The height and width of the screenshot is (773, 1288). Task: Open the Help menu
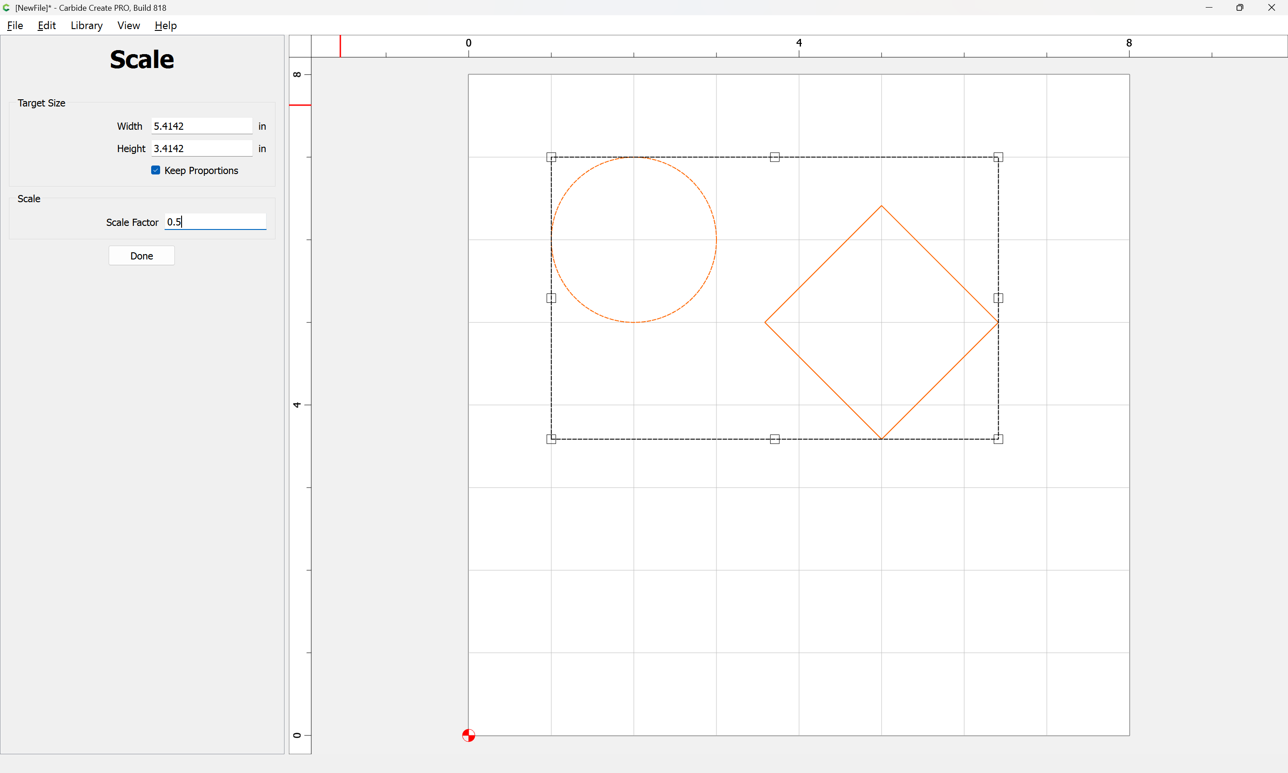pyautogui.click(x=165, y=25)
